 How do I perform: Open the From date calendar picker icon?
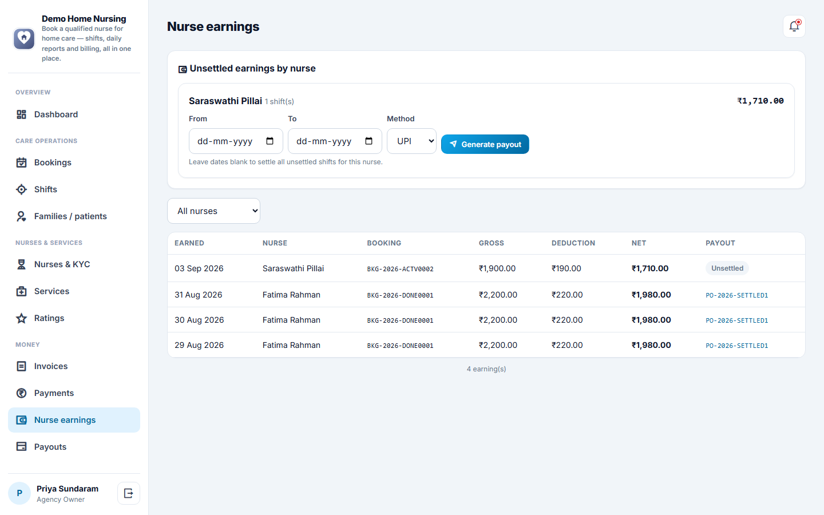(x=270, y=141)
